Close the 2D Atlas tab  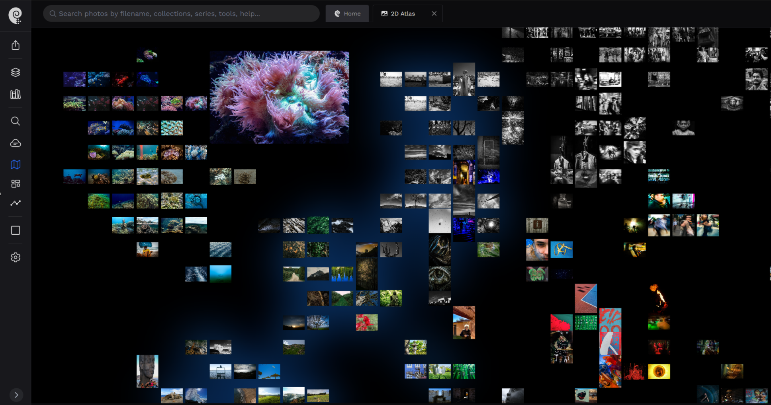[434, 14]
